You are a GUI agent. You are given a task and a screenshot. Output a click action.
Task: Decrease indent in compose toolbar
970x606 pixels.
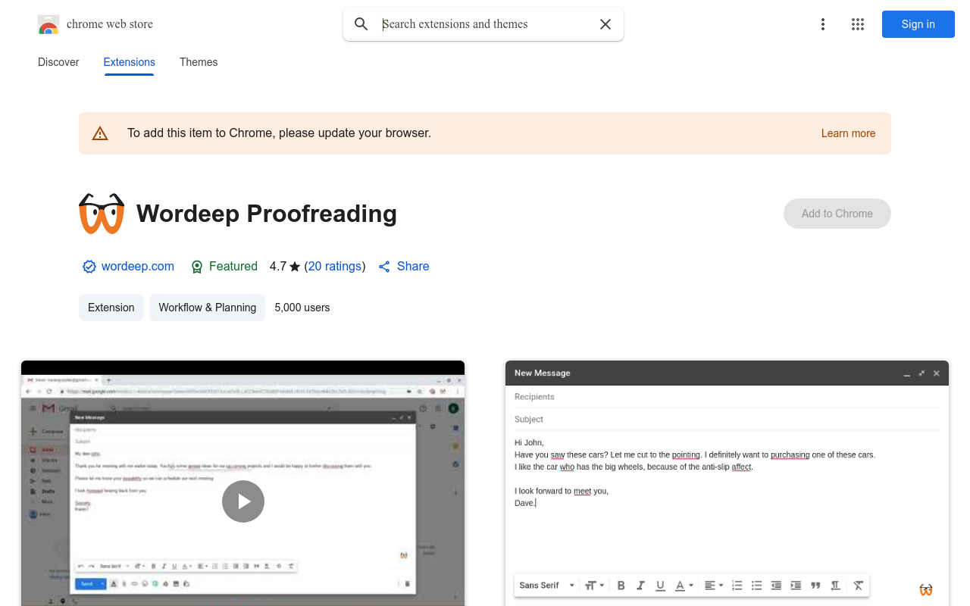776,586
